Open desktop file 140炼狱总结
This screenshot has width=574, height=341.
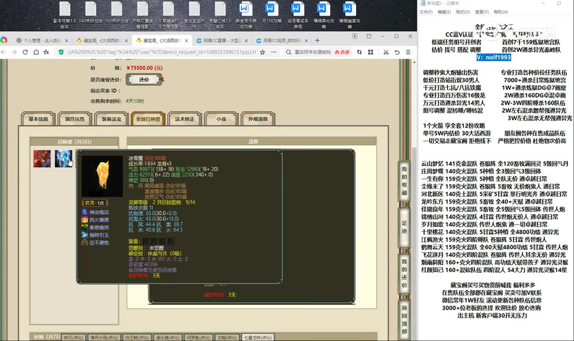tap(91, 13)
